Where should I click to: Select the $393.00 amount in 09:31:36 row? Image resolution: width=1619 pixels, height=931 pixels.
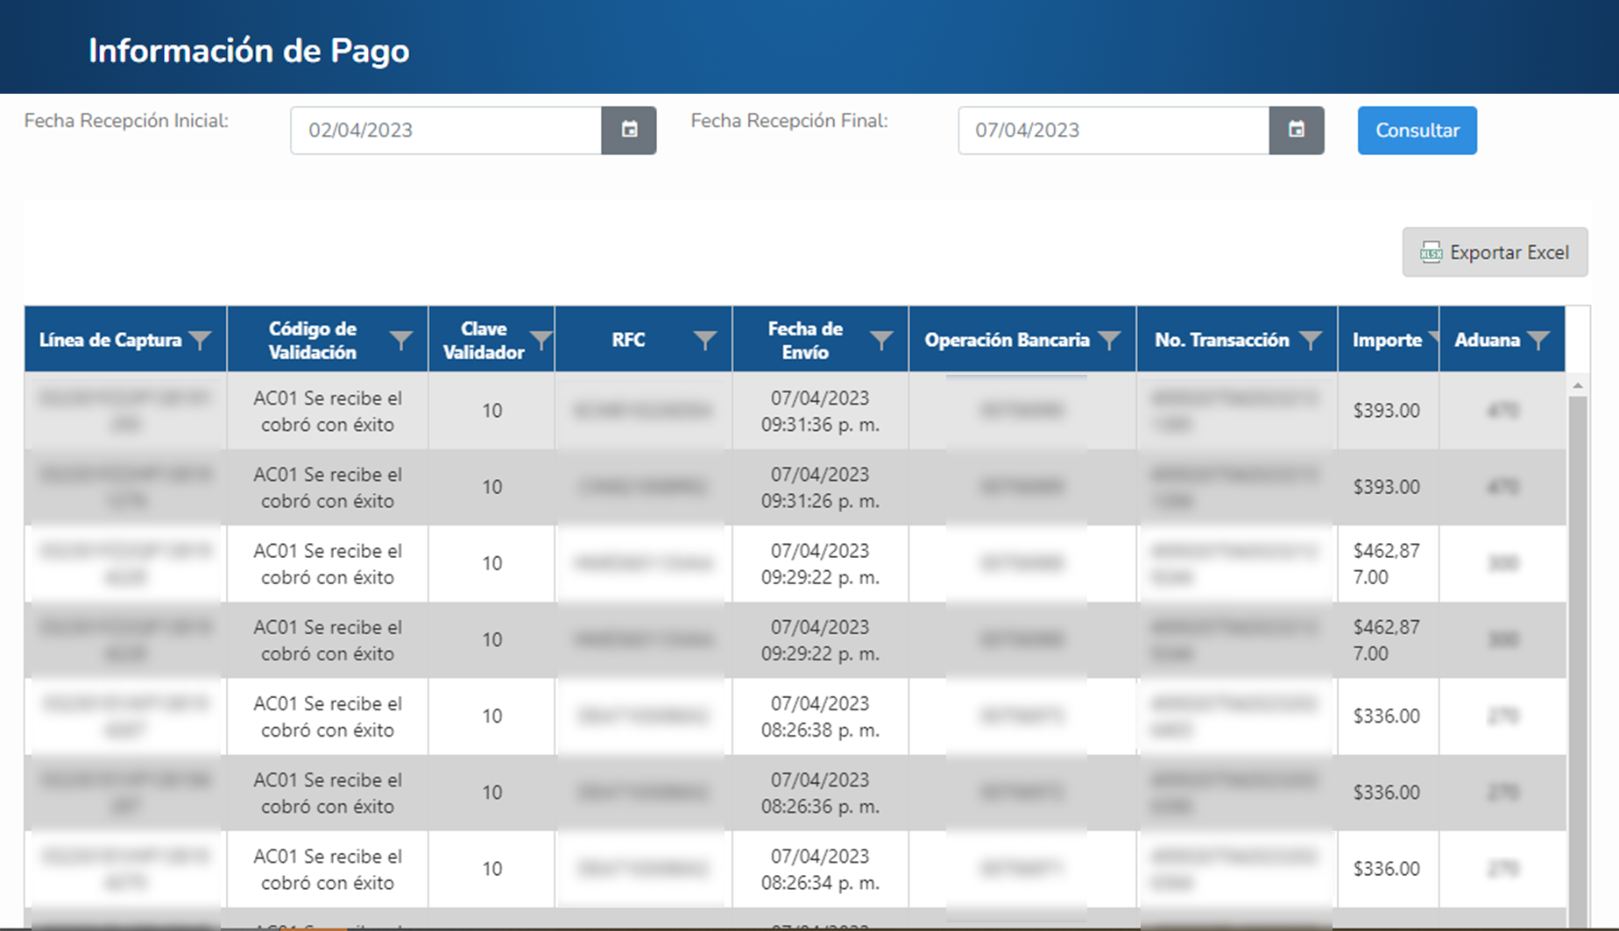[1386, 411]
